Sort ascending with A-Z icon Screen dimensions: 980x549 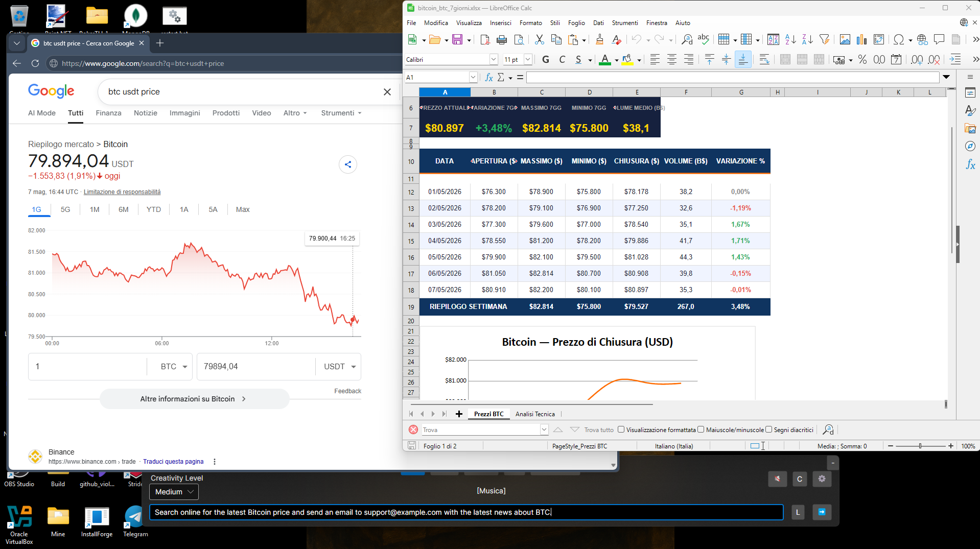pos(790,39)
